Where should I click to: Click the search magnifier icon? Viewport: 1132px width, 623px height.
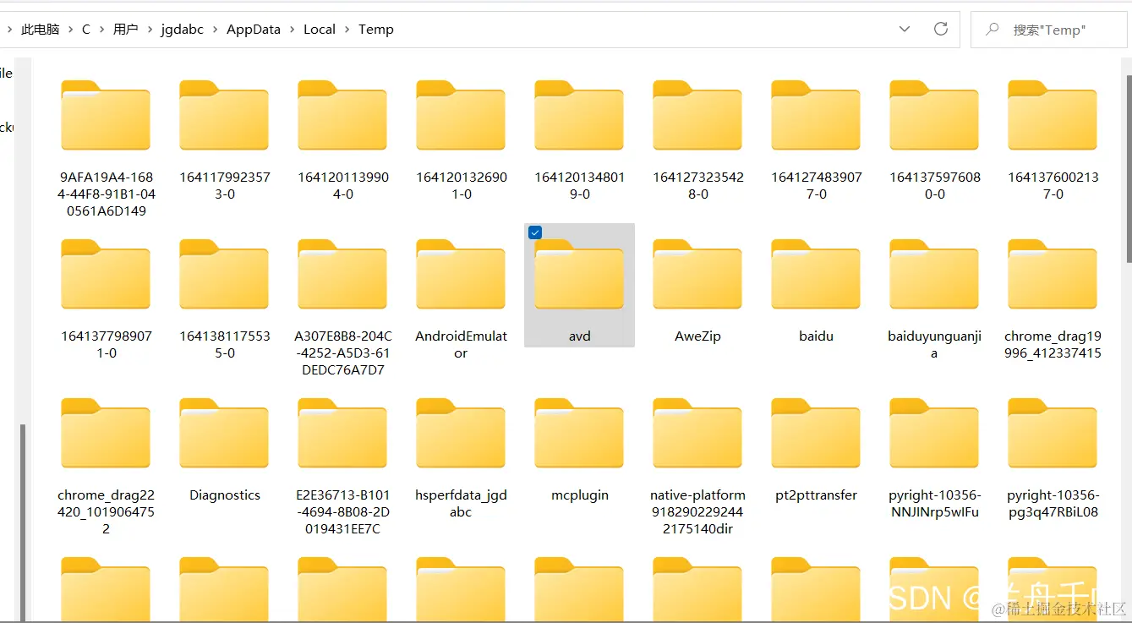(993, 30)
